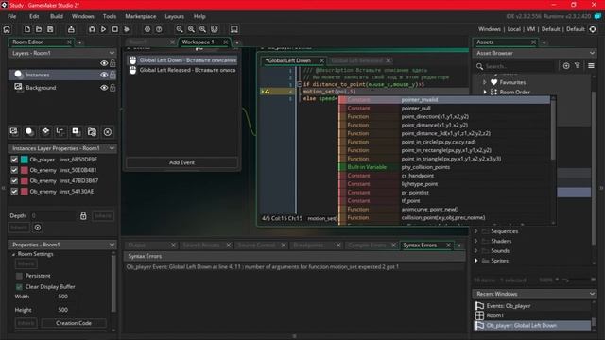Image resolution: width=605 pixels, height=340 pixels.
Task: Toggle visibility eye for all layers
Action: tap(104, 63)
